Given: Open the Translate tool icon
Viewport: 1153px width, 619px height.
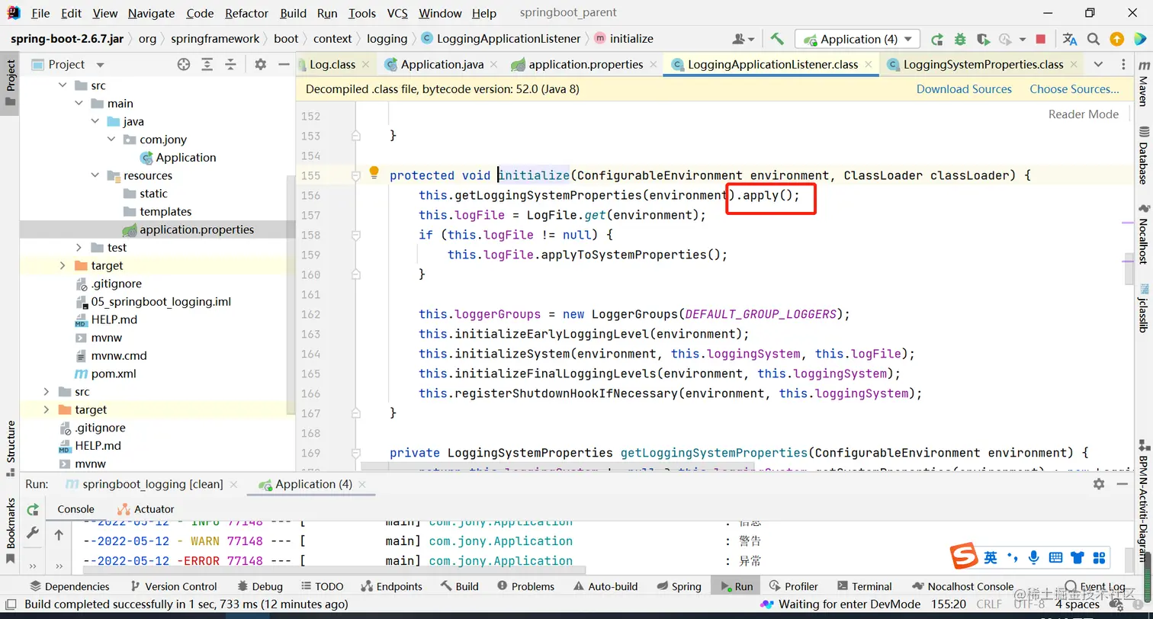Looking at the screenshot, I should click(x=1070, y=39).
